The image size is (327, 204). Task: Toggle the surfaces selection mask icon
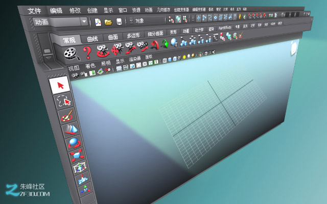(216, 17)
